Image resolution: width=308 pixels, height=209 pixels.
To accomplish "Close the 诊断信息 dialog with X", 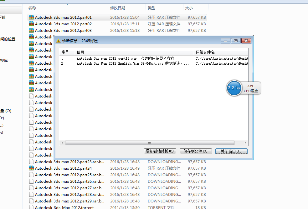I will tap(246, 41).
